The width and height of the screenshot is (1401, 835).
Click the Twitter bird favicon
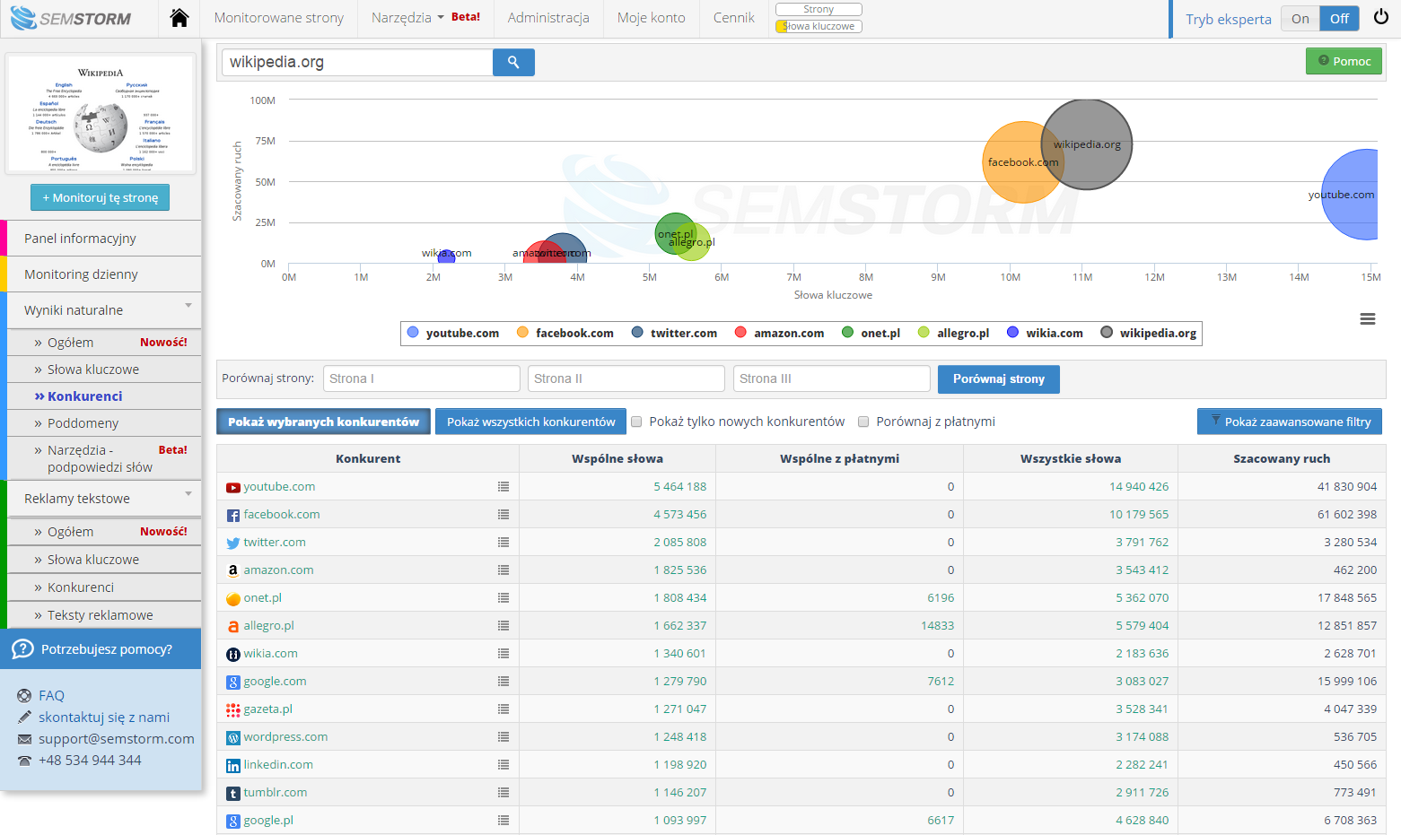[233, 544]
